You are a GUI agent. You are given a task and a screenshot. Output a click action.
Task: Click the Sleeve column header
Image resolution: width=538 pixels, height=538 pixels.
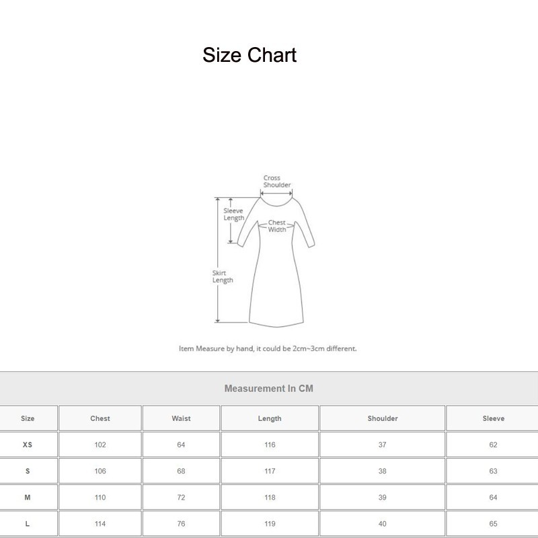click(x=493, y=418)
